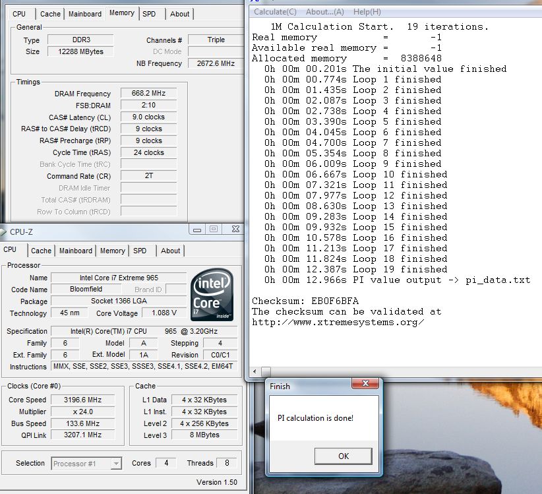Click the xtremesystems.org URL text
Viewport: 542px width, 494px height.
tap(338, 323)
